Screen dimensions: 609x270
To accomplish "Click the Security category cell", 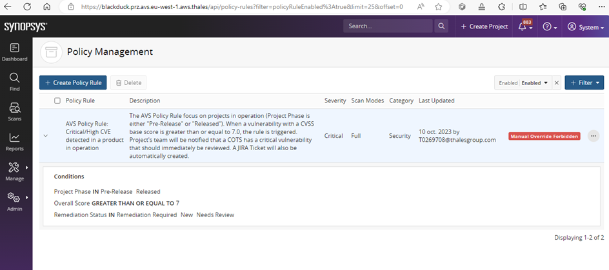I will (x=400, y=136).
